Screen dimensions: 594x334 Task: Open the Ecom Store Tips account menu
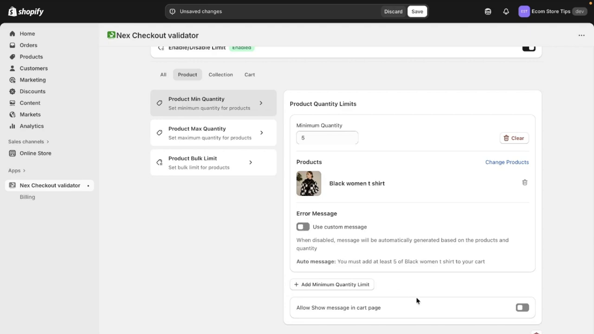[553, 12]
